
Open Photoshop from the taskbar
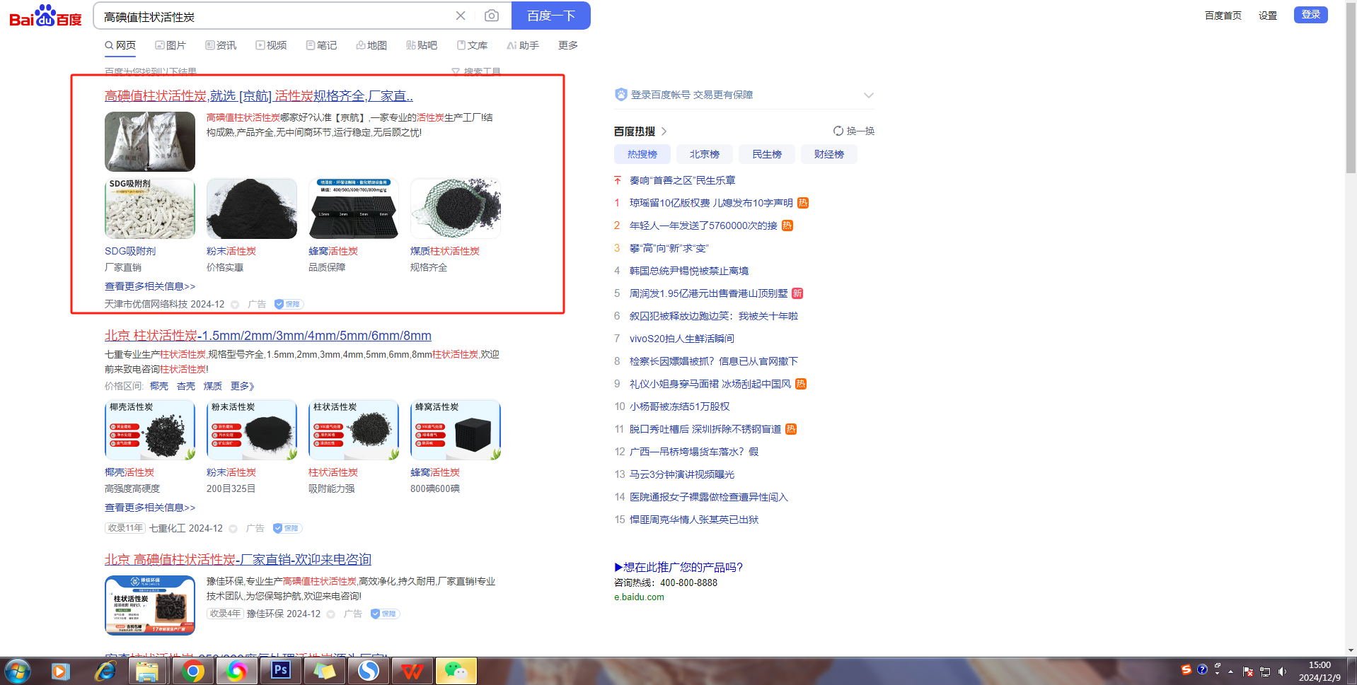coord(280,671)
